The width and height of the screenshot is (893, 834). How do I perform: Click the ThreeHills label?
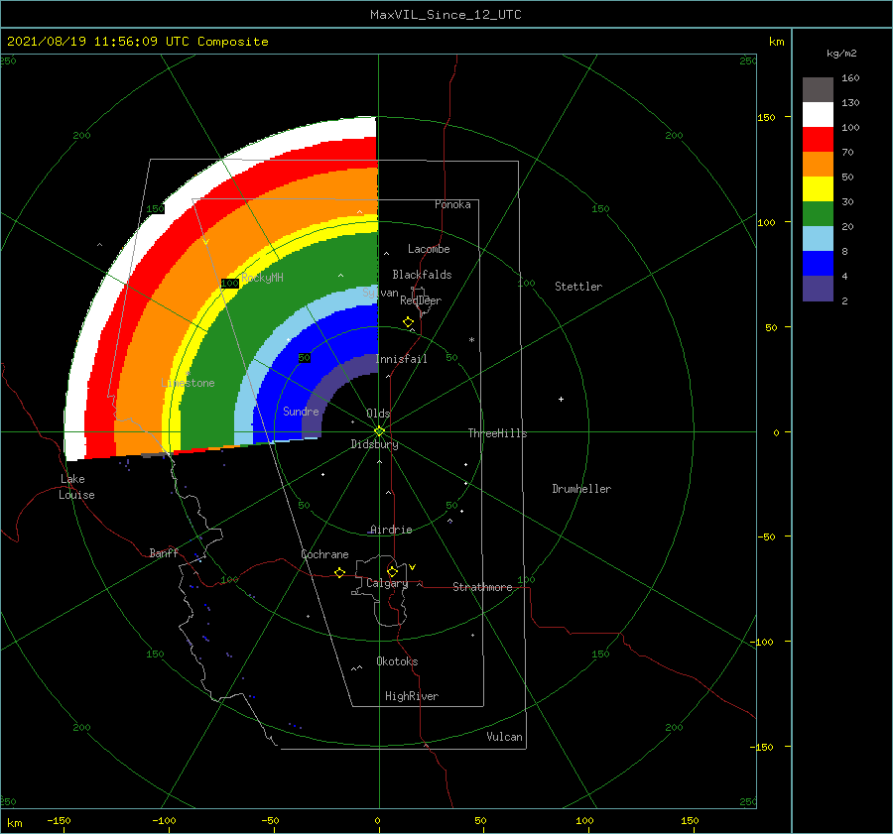[498, 433]
